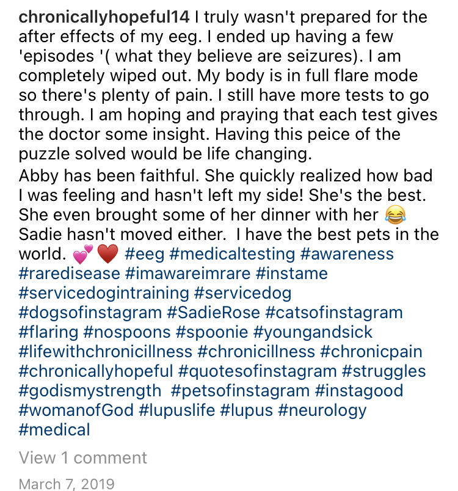
Task: Tap the #servicedogintraining hashtag
Action: 104,293
